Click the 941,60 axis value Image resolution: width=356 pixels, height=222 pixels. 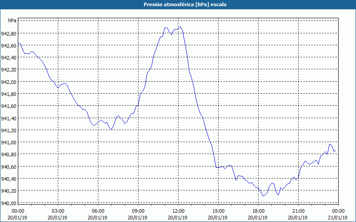tap(8, 106)
